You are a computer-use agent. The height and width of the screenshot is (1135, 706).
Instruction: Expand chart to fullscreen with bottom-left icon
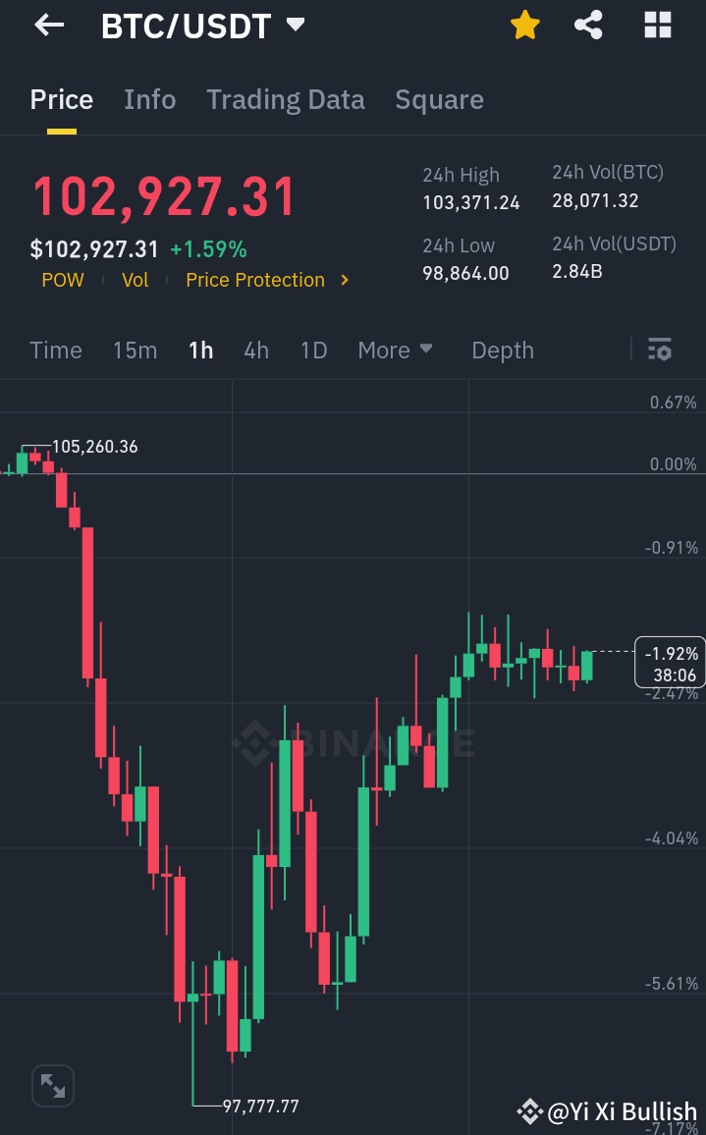coord(52,1086)
